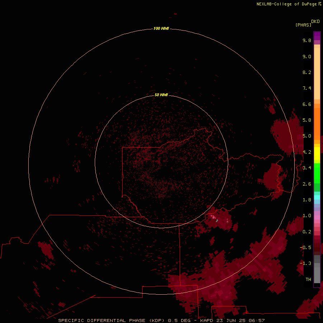Screen dimensions: 323x323
Task: Click the 23 JUN 25 date text
Action: [x=230, y=320]
